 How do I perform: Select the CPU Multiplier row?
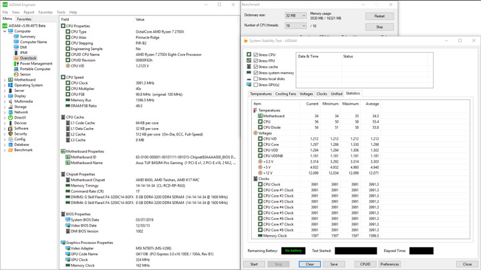click(x=149, y=89)
